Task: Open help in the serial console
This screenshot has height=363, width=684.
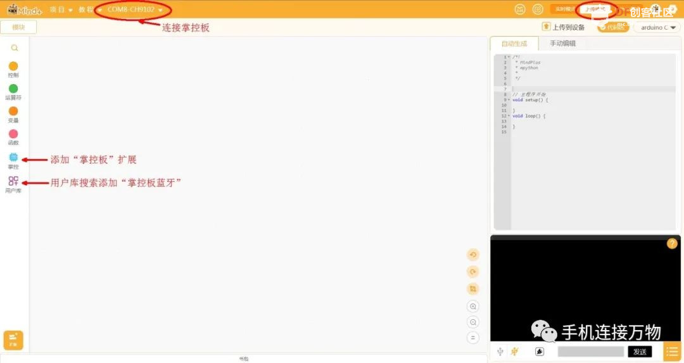Action: [x=672, y=243]
